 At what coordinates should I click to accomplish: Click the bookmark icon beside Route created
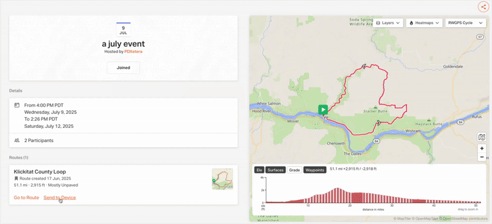(16, 178)
